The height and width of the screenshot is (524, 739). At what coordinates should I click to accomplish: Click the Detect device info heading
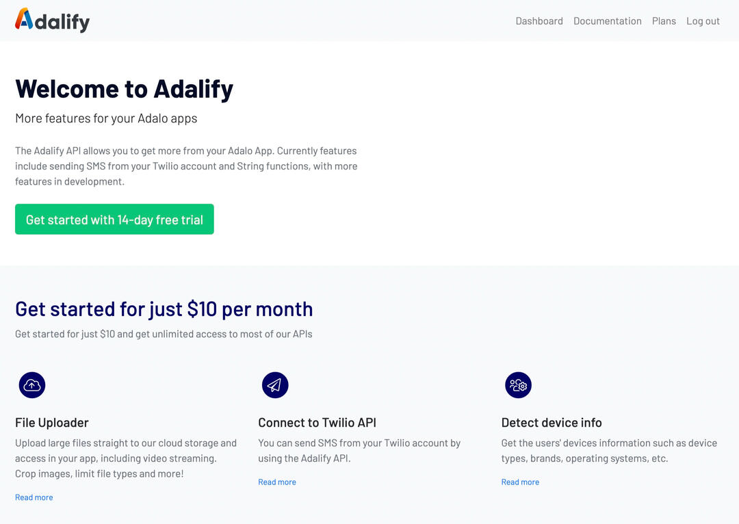[x=552, y=423]
